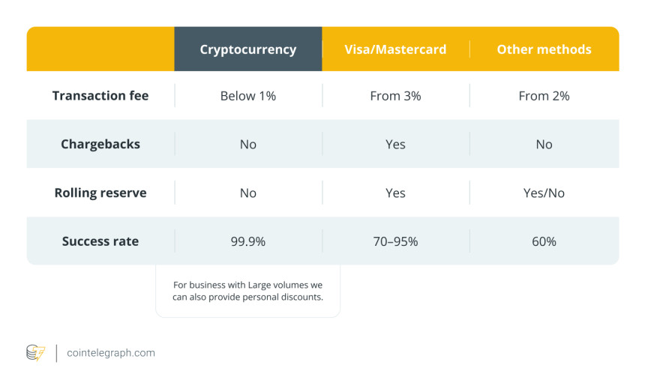Image resolution: width=645 pixels, height=389 pixels.
Task: Click the Transaction fee row label
Action: click(100, 96)
